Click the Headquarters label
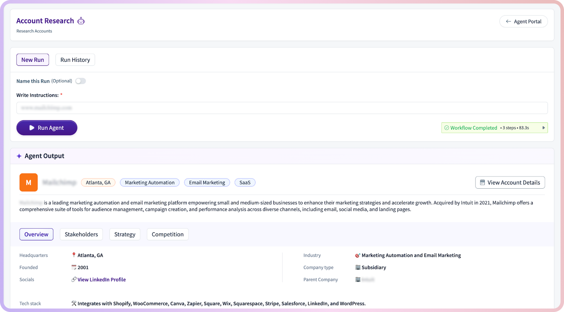 tap(34, 255)
